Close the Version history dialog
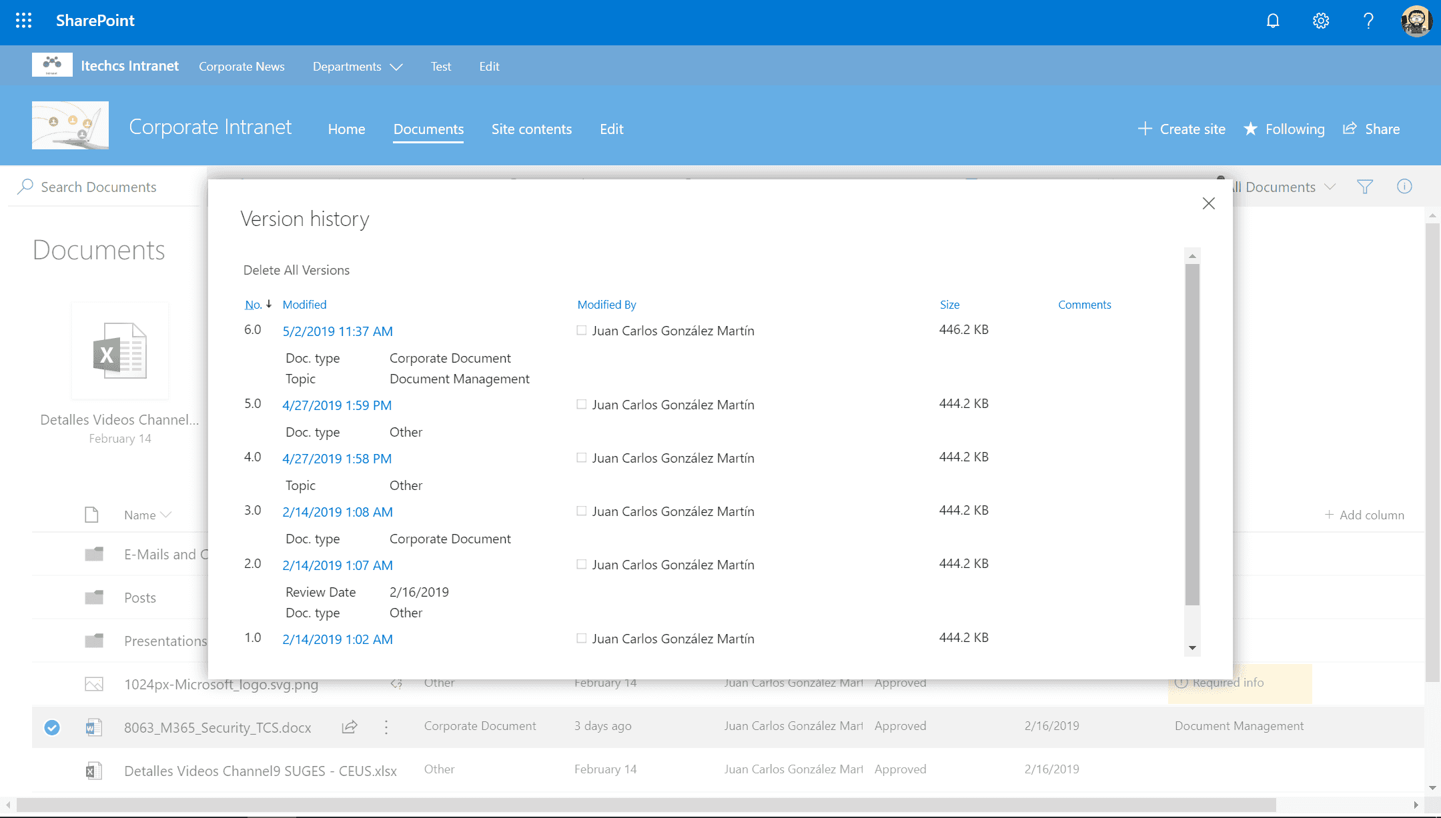This screenshot has height=818, width=1441. (x=1208, y=203)
